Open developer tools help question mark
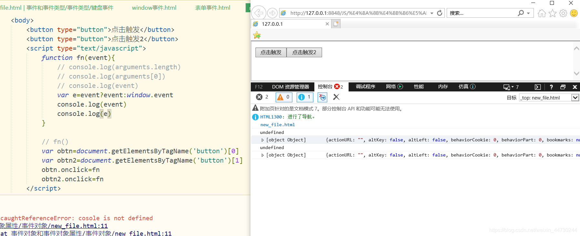 [x=551, y=87]
